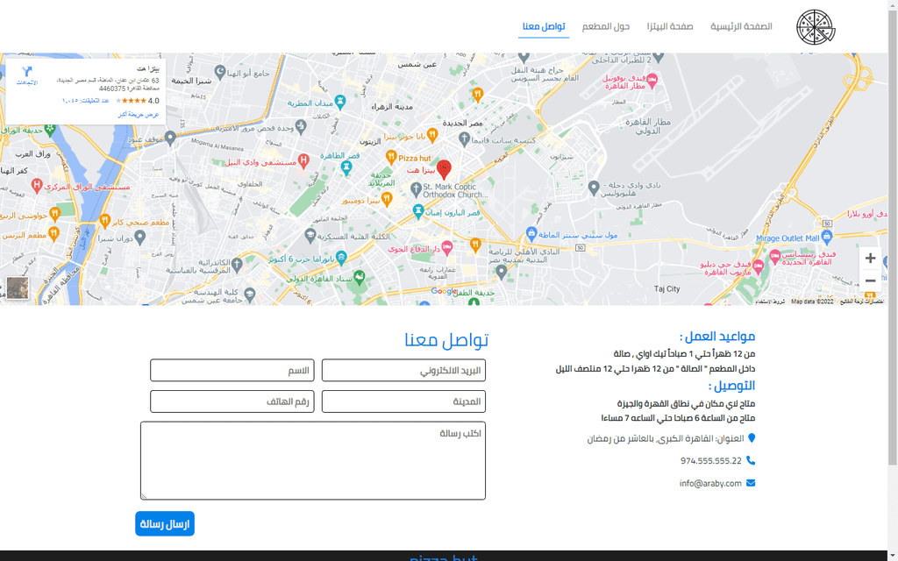Select the ستاد القاهرة الدولي stadium marker
This screenshot has height=561, width=898.
tap(359, 277)
